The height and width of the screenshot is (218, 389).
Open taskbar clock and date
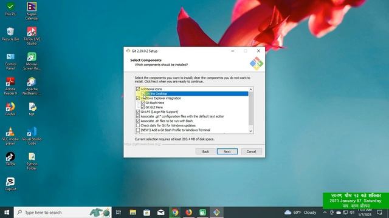click(365, 213)
